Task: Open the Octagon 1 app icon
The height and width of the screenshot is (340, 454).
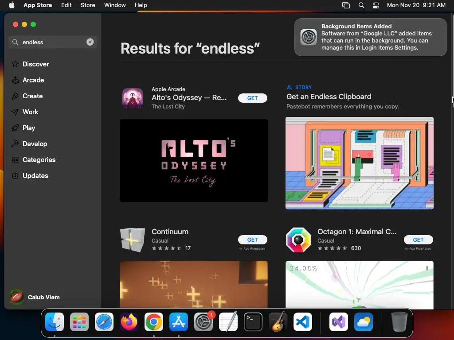Action: 298,240
